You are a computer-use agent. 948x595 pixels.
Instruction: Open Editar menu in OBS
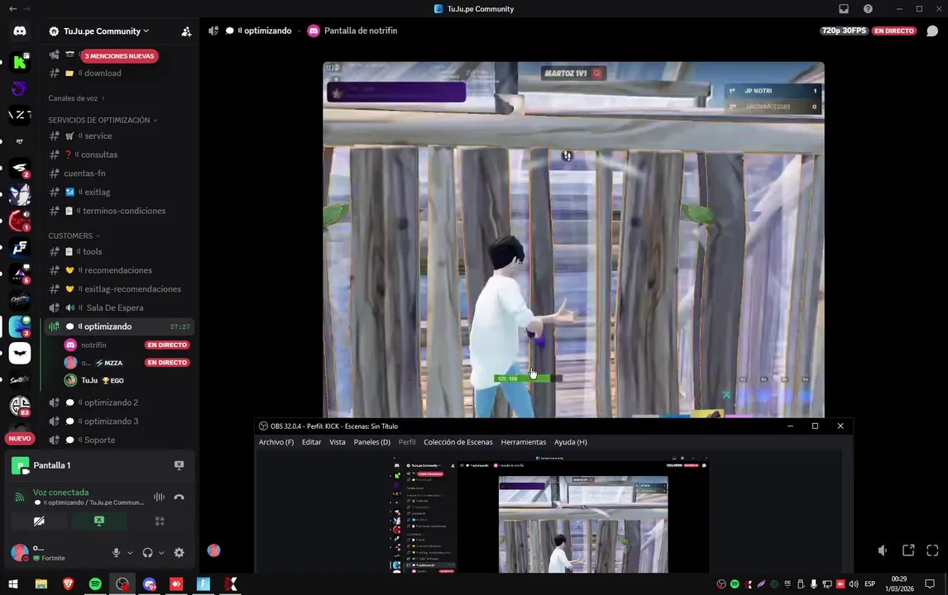(311, 442)
